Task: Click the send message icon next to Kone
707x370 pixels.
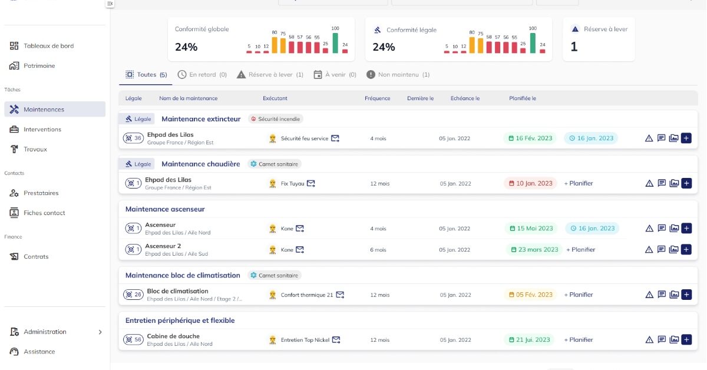Action: coord(301,228)
